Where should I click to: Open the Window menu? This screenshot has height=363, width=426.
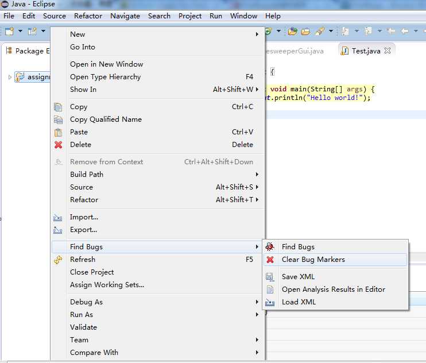[x=243, y=16]
